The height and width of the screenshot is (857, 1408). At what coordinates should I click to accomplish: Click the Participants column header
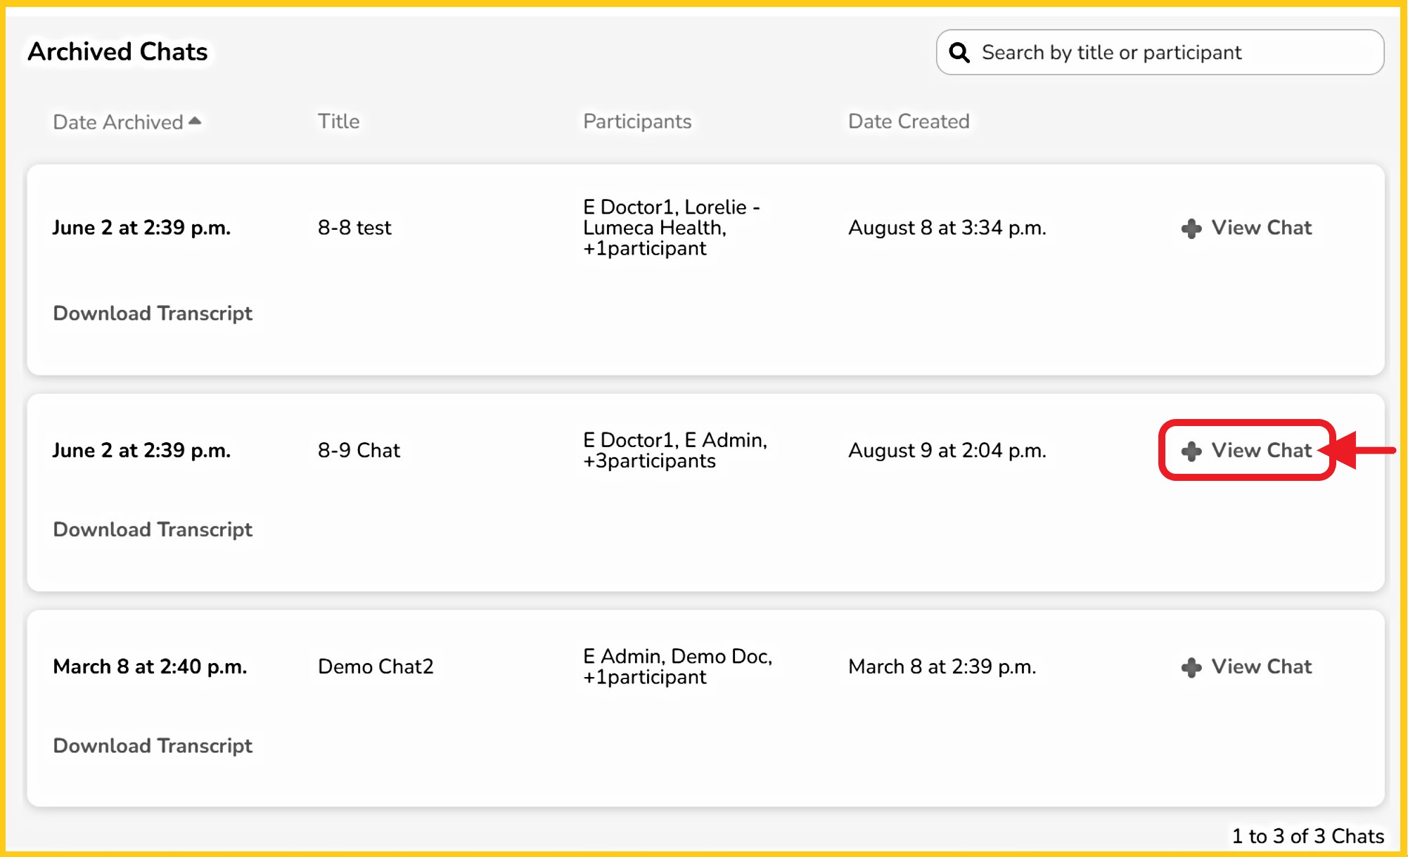636,121
